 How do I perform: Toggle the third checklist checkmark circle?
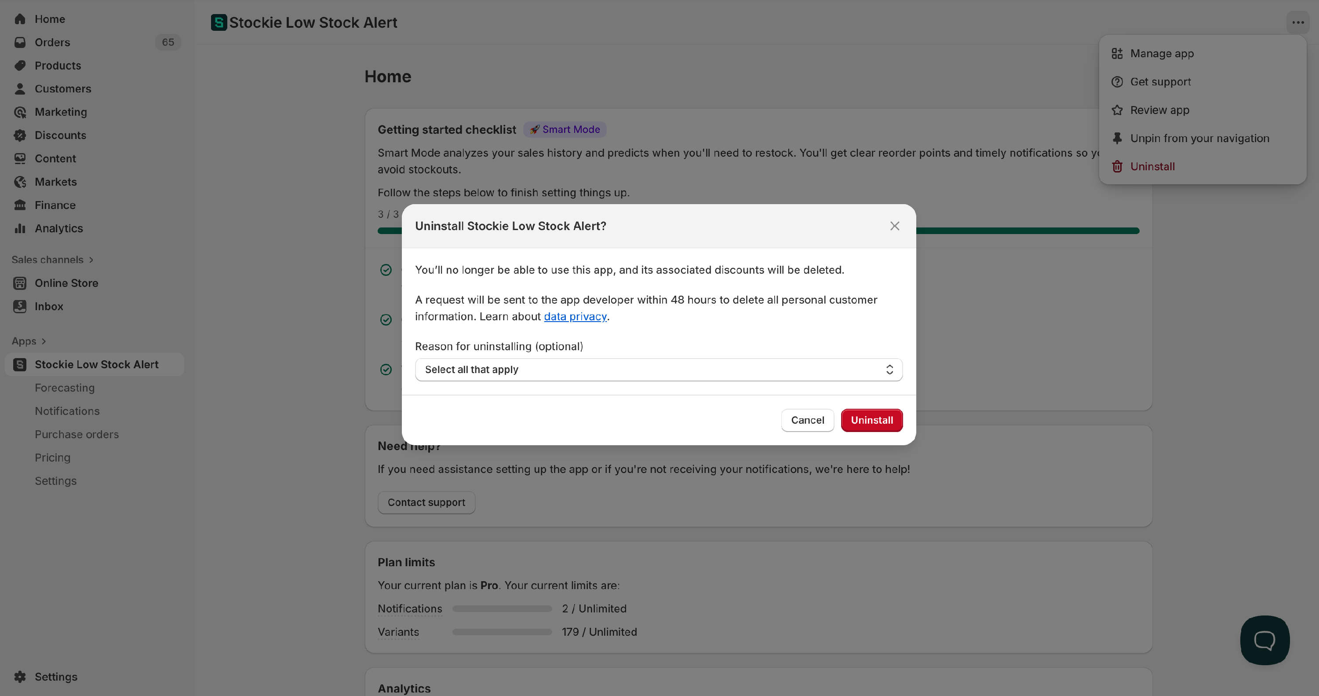pyautogui.click(x=386, y=370)
